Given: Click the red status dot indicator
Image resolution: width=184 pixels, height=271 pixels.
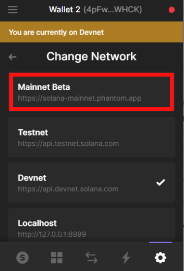Looking at the screenshot, I should (x=172, y=10).
